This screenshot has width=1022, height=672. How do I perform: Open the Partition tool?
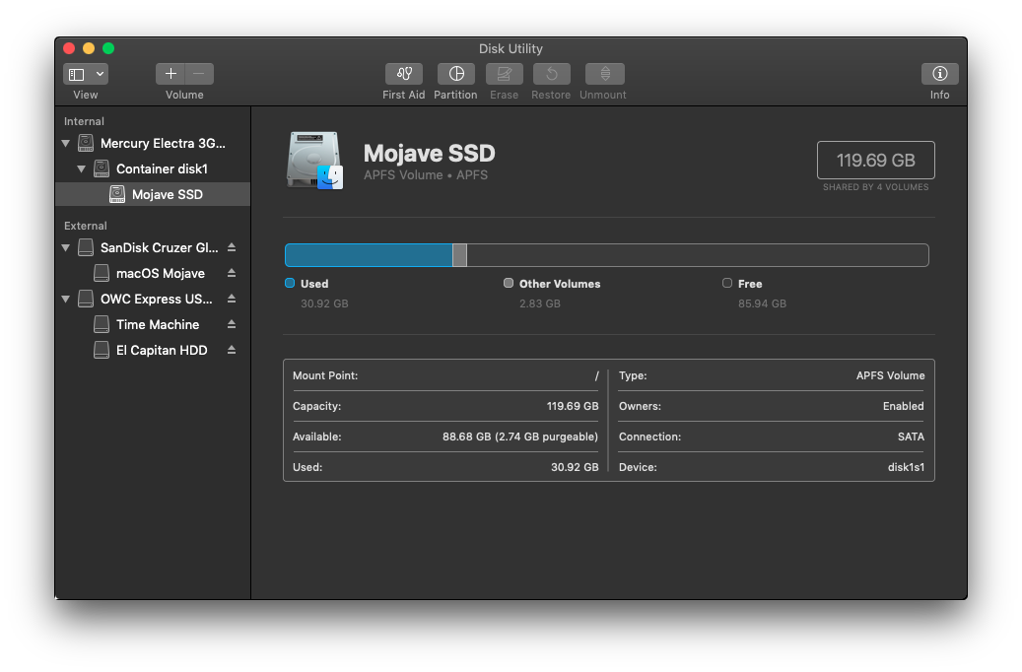pyautogui.click(x=456, y=74)
